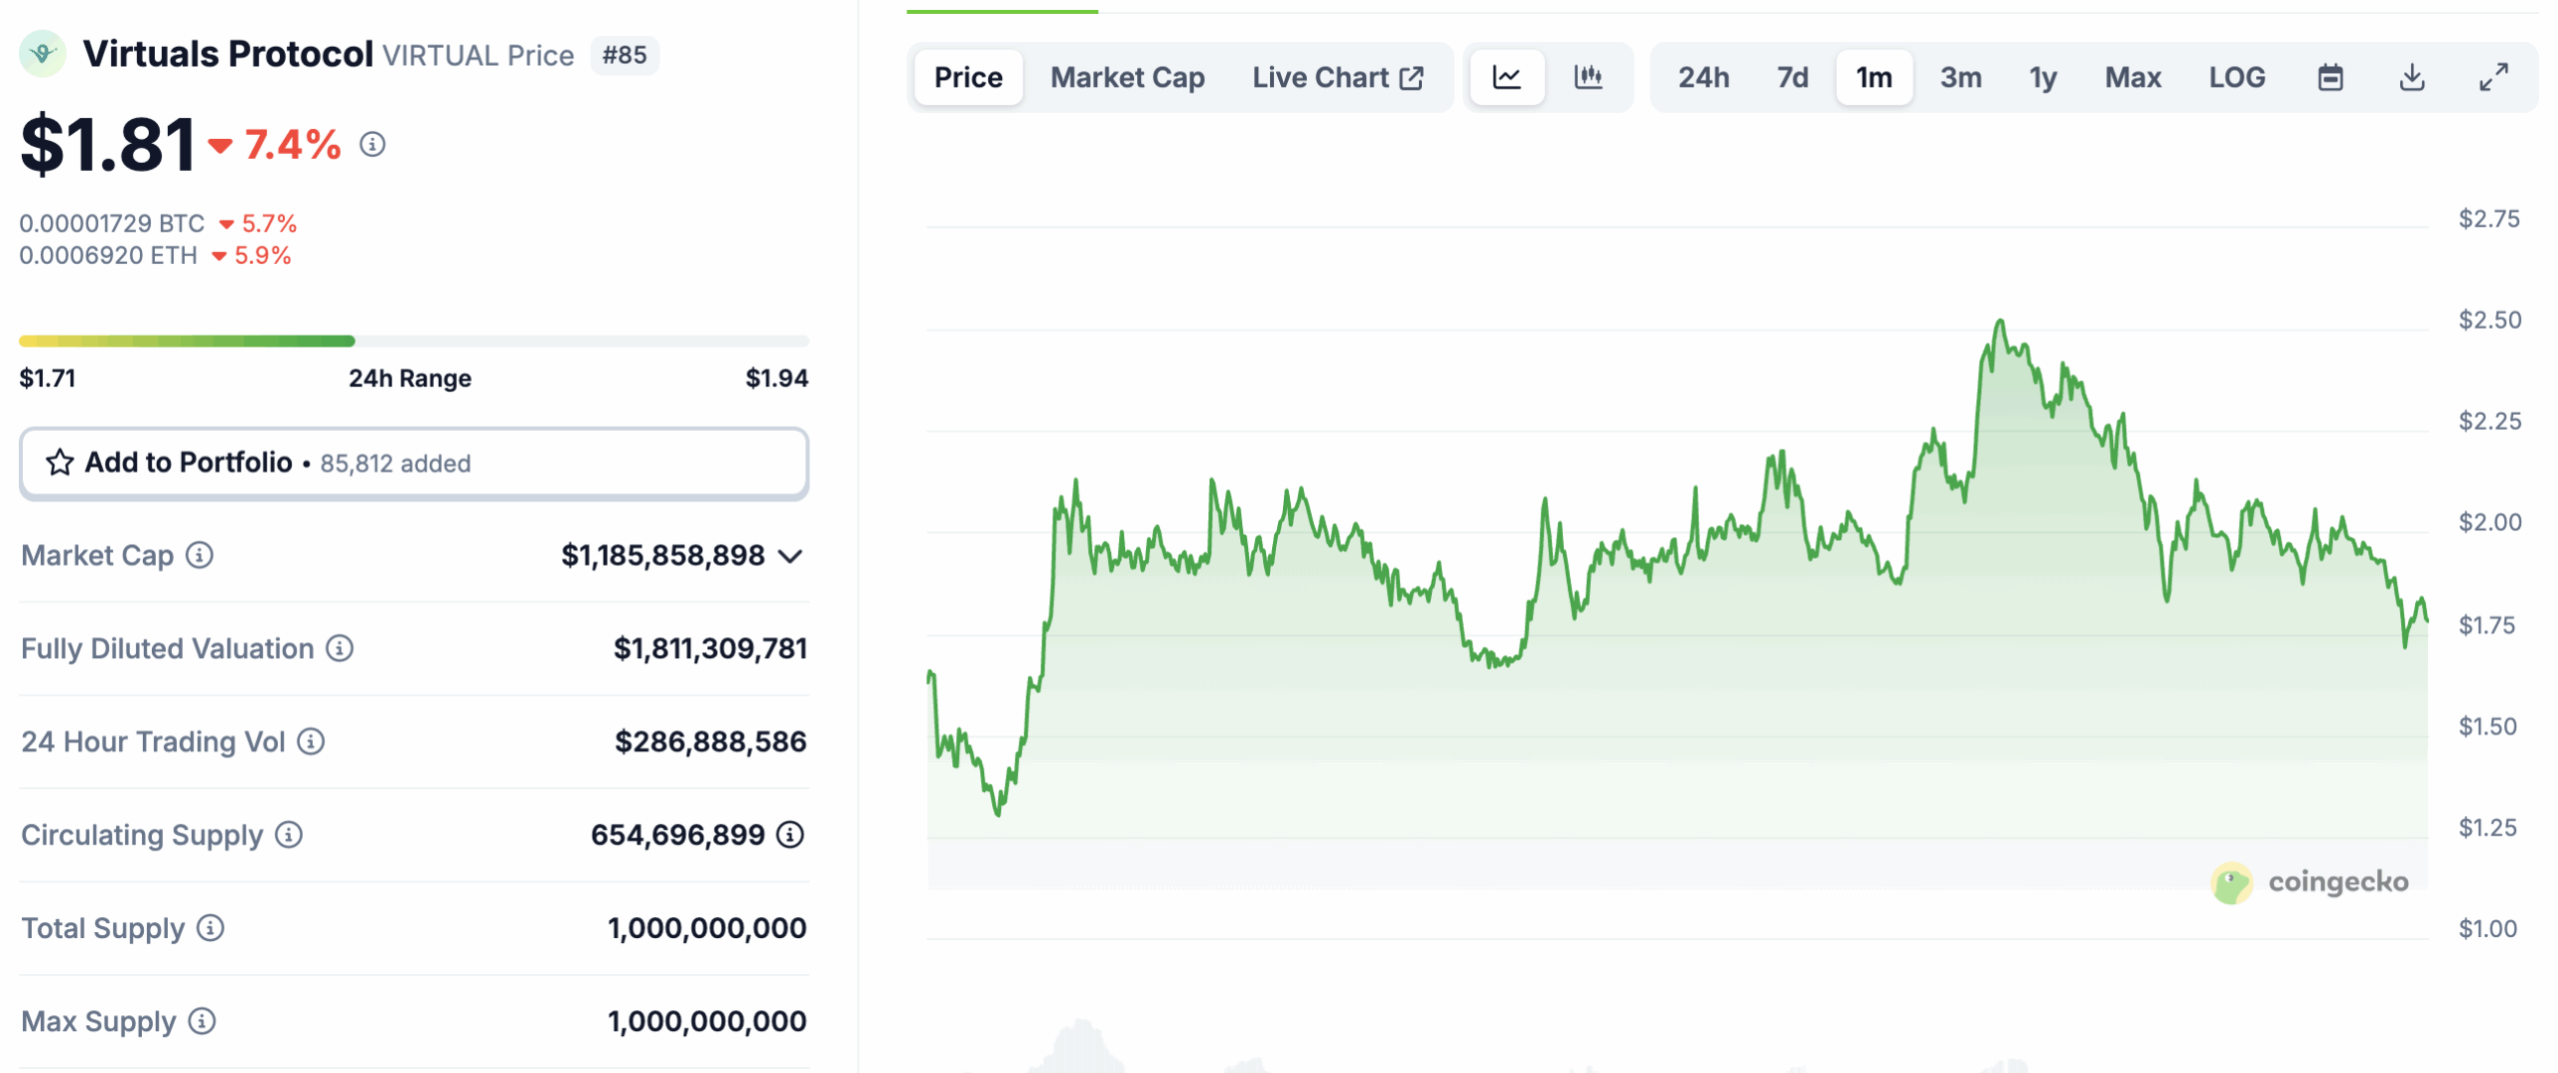
Task: Toggle LOG scale for the chart
Action: click(x=2237, y=77)
